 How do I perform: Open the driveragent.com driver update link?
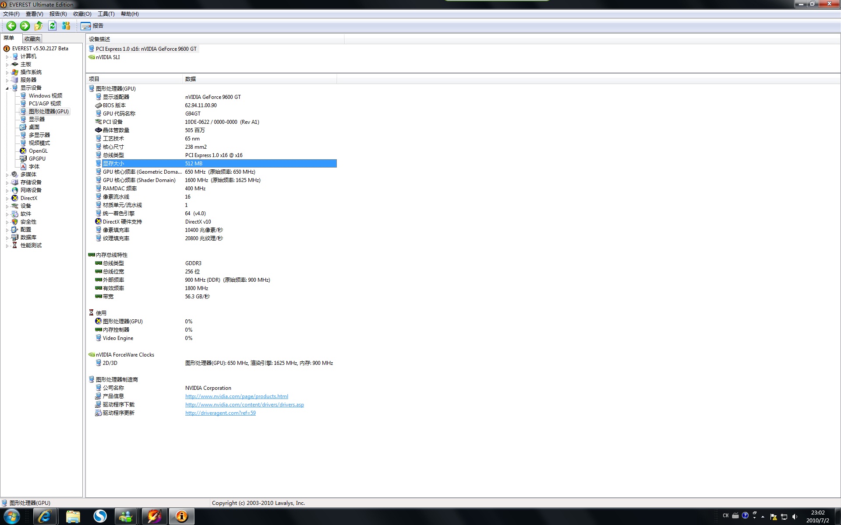pyautogui.click(x=220, y=413)
